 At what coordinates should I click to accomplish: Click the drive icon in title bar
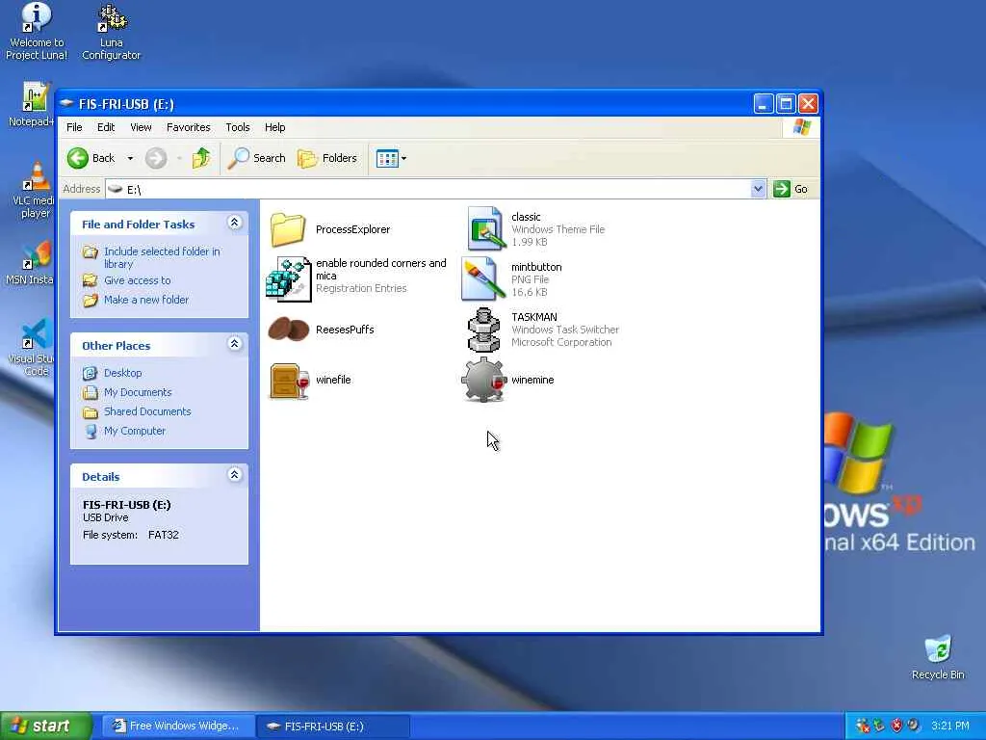[67, 103]
